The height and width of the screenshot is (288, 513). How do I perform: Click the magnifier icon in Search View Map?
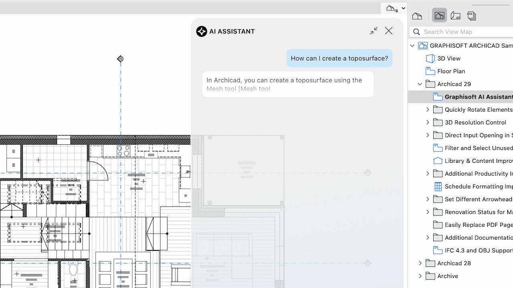pos(417,32)
